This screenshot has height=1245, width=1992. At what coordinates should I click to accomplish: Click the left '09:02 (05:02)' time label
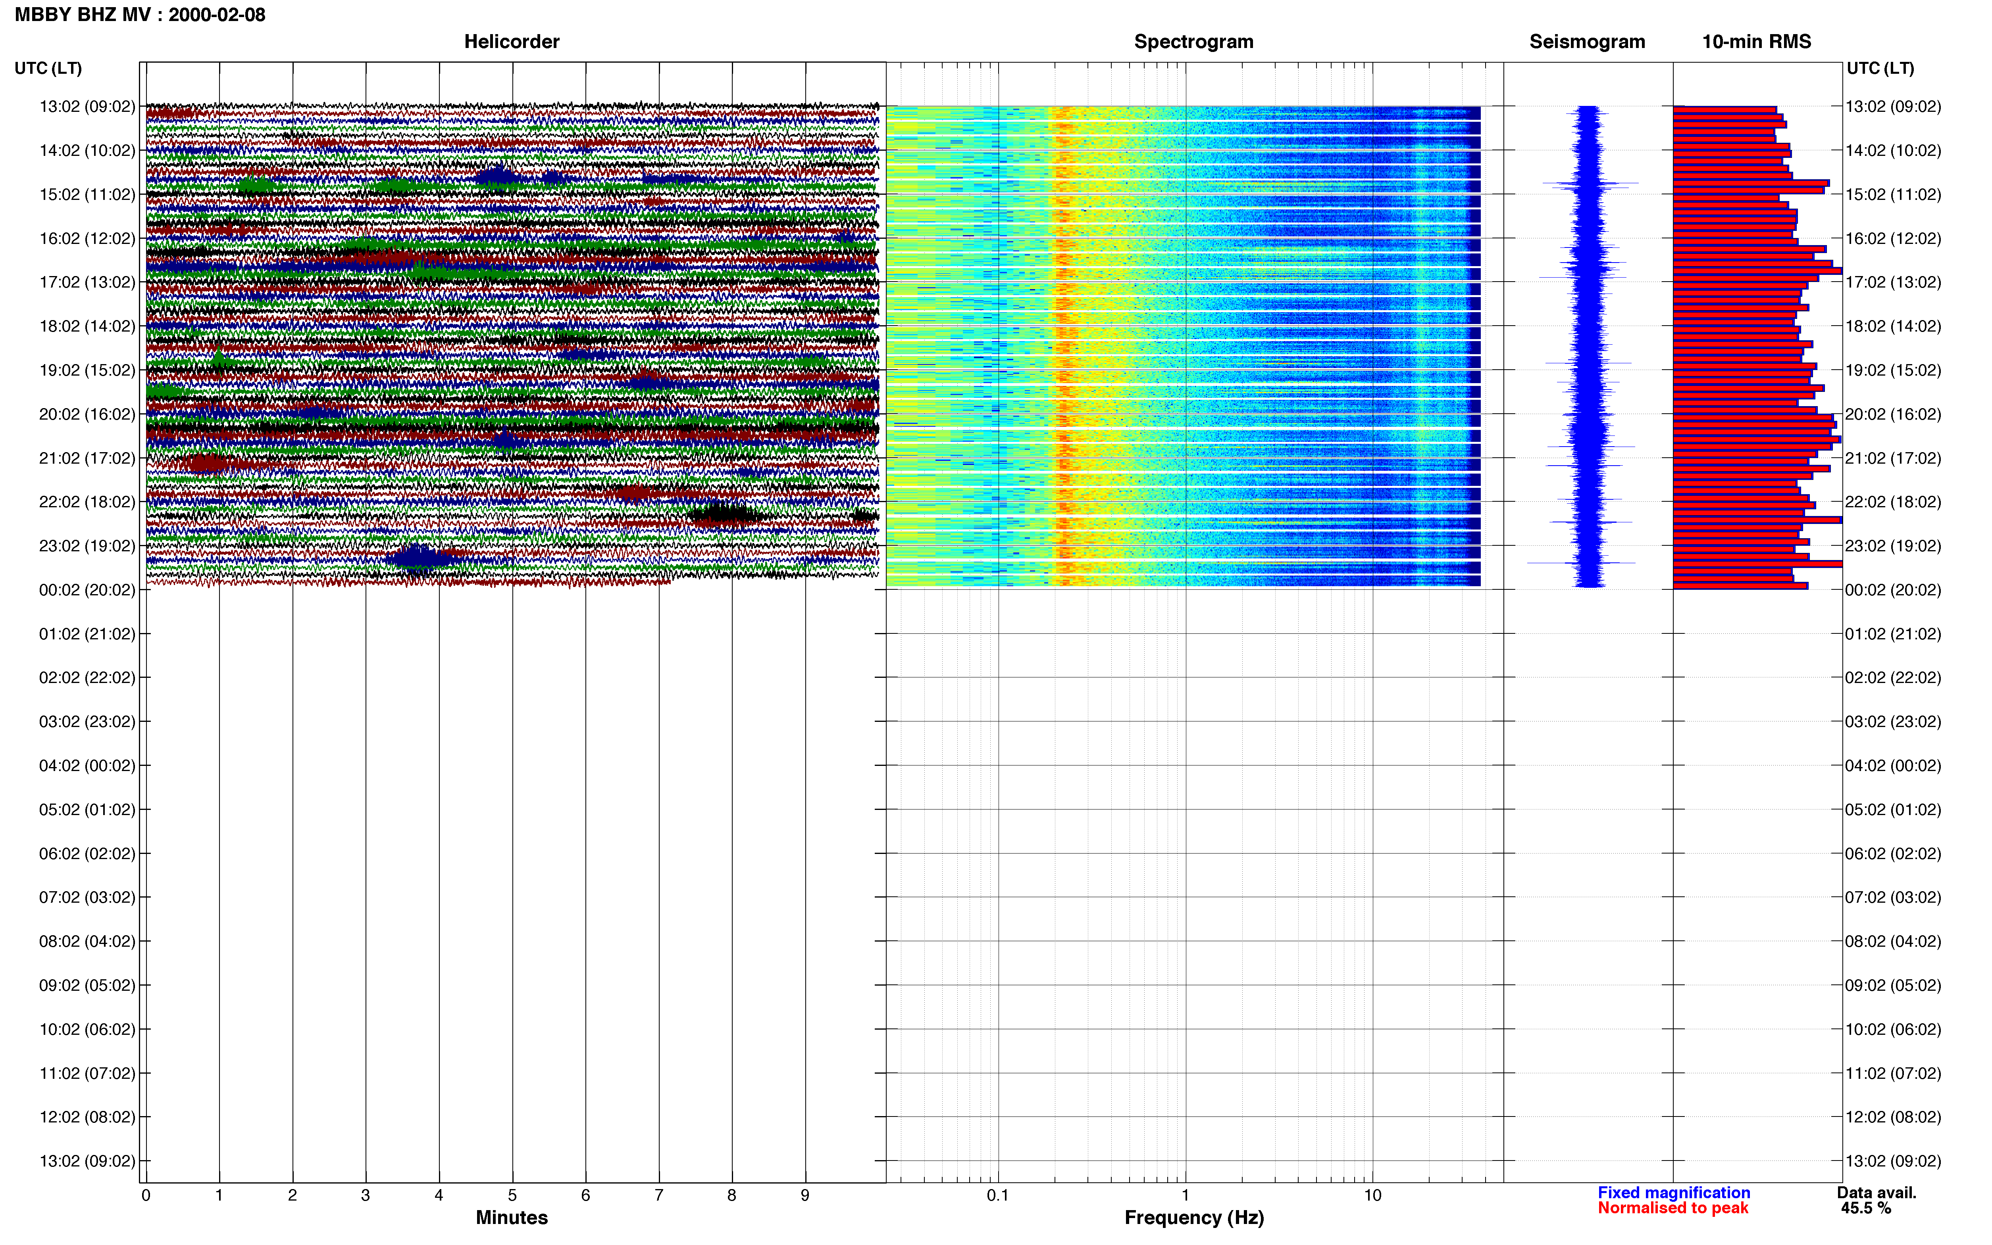(87, 986)
